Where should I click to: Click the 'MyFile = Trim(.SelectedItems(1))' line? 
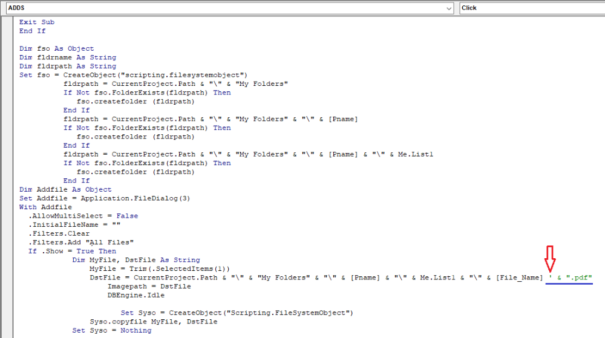160,269
